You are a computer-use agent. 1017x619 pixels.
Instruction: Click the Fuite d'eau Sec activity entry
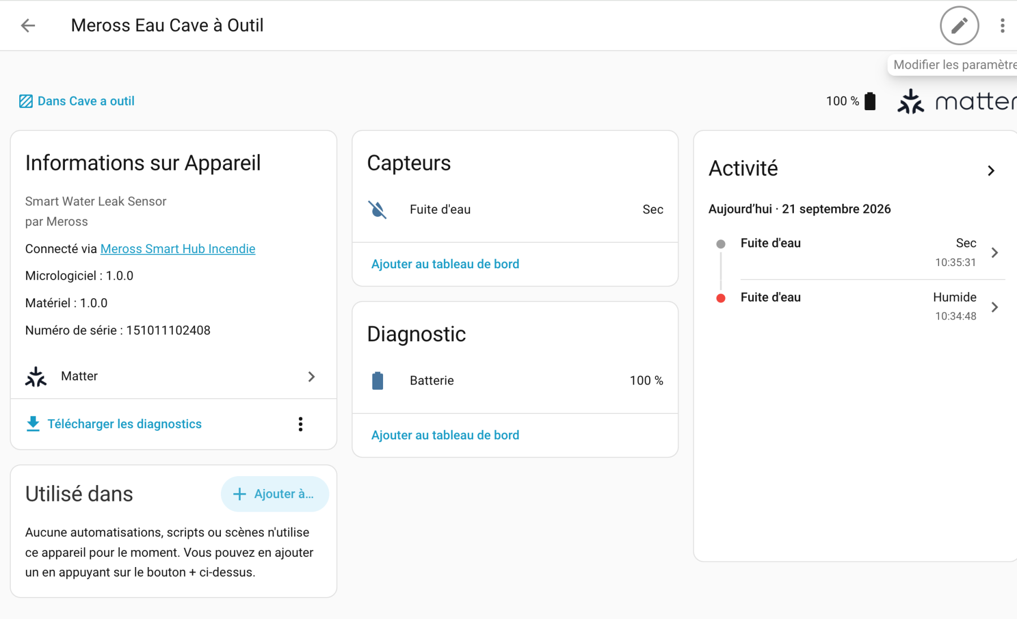click(x=859, y=252)
